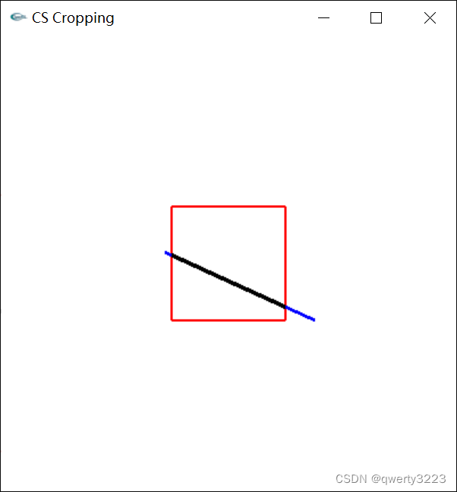Click the bottom edge of red rectangle

click(x=228, y=320)
